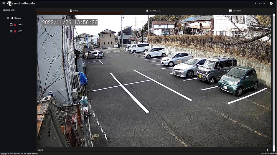Open the UNV video options menu
The width and height of the screenshot is (277, 155).
[x=268, y=150]
